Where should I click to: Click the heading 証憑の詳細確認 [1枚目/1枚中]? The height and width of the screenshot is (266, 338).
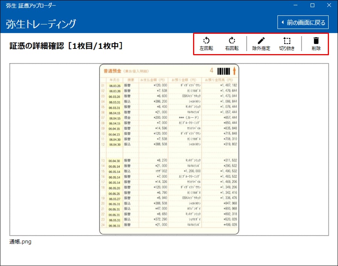66,46
